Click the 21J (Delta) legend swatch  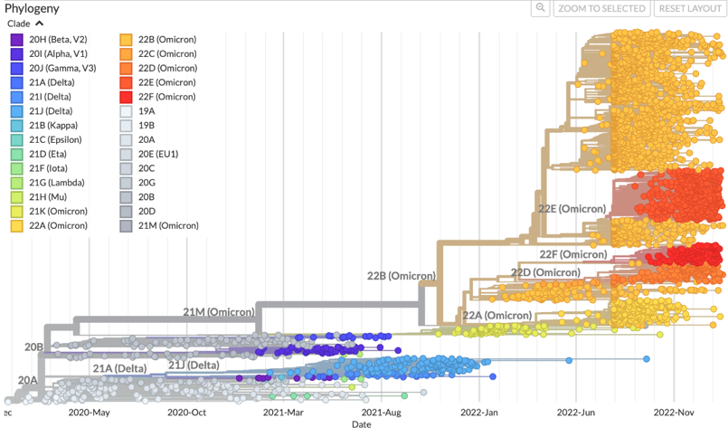[x=17, y=111]
